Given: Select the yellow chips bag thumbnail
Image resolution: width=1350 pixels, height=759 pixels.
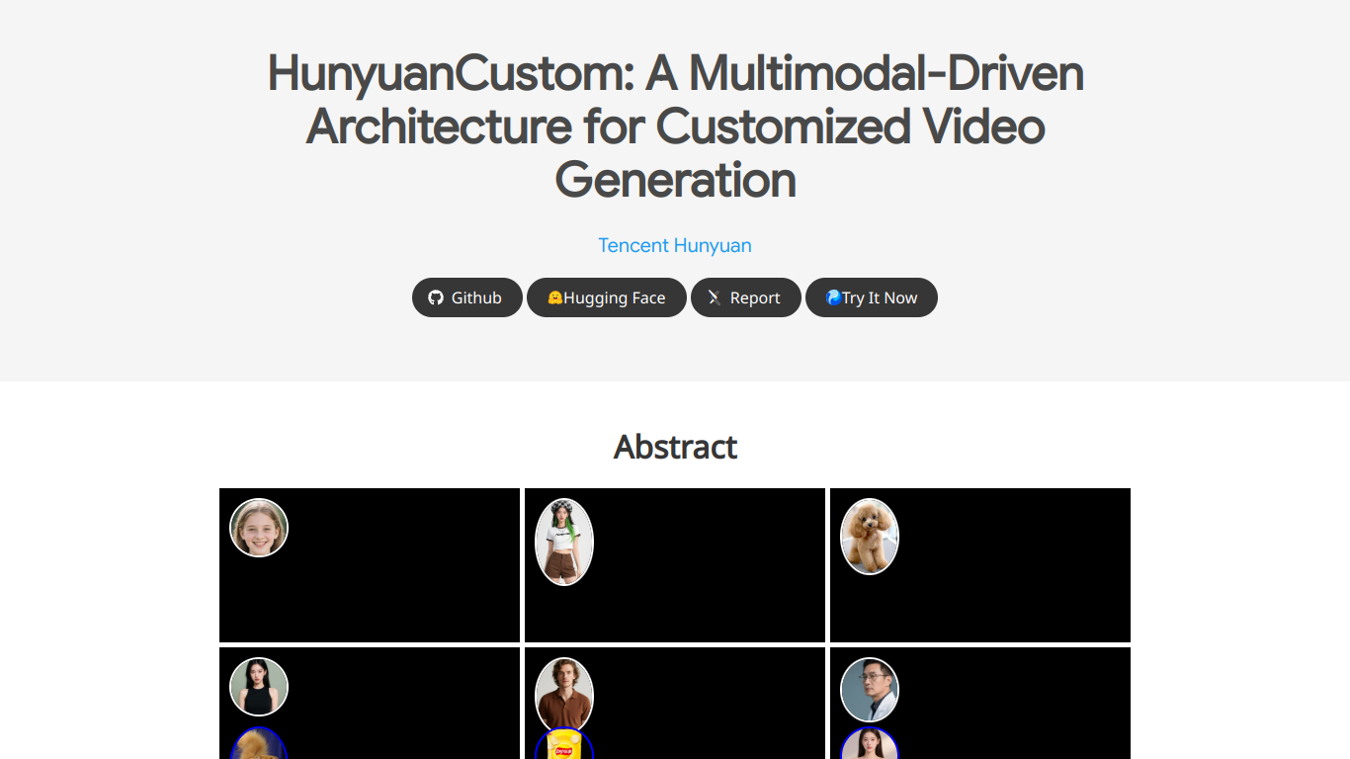Looking at the screenshot, I should (x=564, y=744).
